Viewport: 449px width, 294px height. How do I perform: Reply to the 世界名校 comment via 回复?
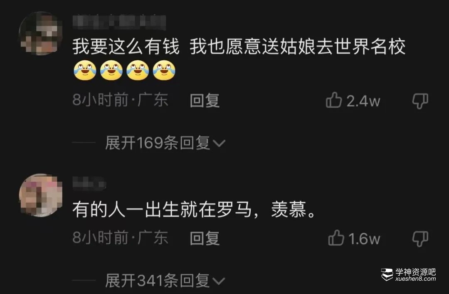pos(205,101)
